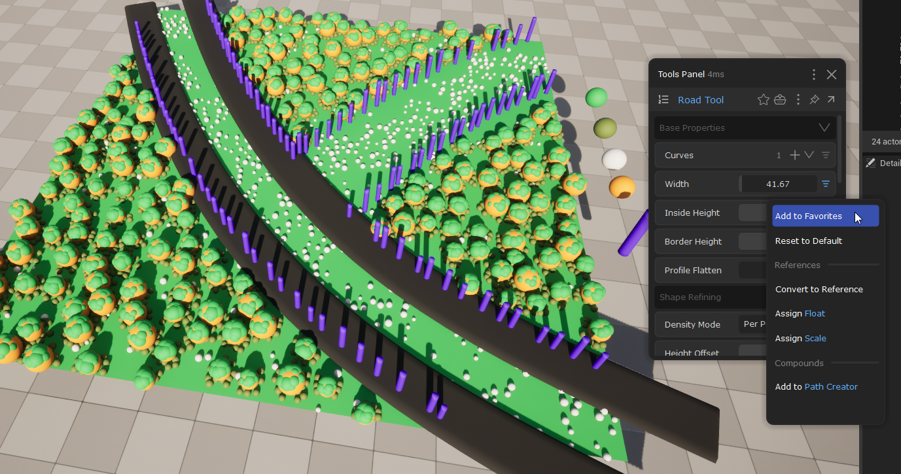Open Tools Panel three-dot options menu
Image resolution: width=901 pixels, height=474 pixels.
tap(814, 75)
